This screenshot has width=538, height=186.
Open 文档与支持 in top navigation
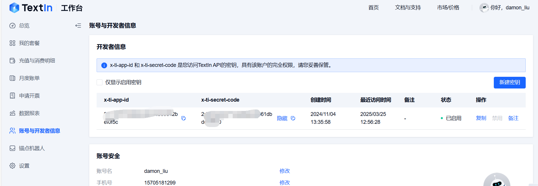[x=408, y=8]
